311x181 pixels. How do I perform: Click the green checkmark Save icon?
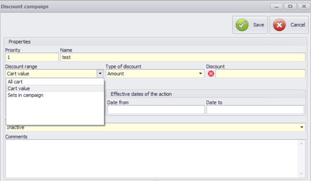click(x=242, y=25)
